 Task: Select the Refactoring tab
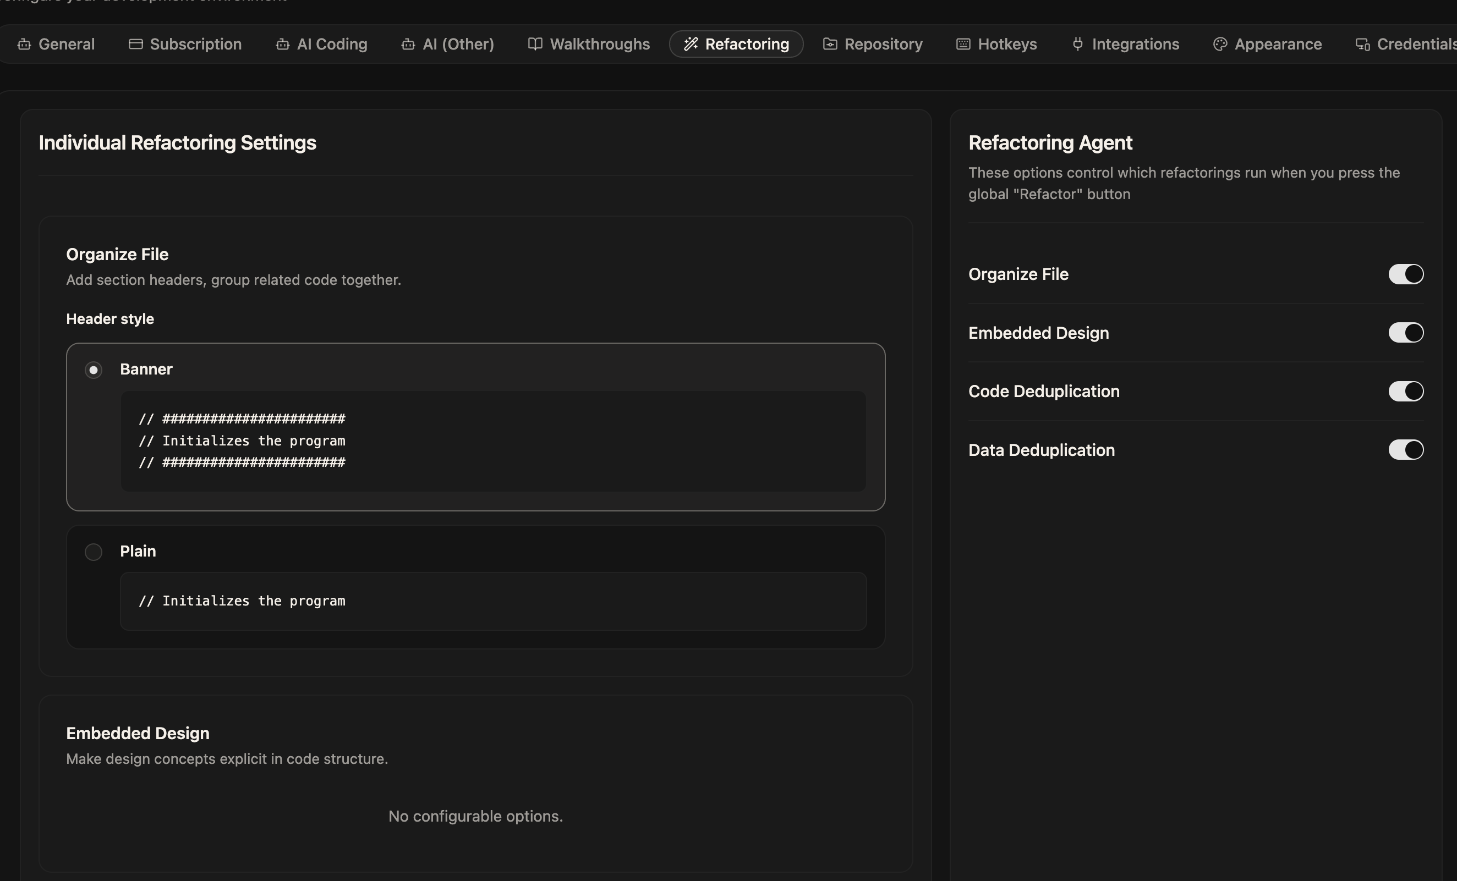coord(736,45)
